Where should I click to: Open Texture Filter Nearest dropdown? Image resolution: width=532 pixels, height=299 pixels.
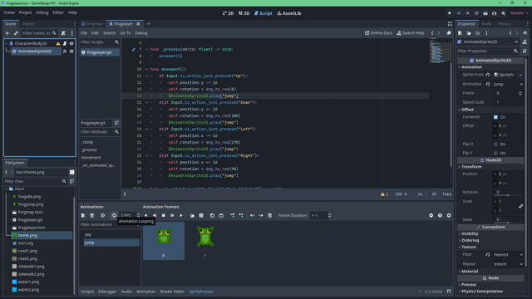tap(508, 255)
